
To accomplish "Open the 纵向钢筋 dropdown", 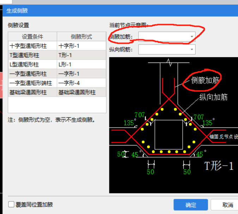I will click(x=167, y=49).
